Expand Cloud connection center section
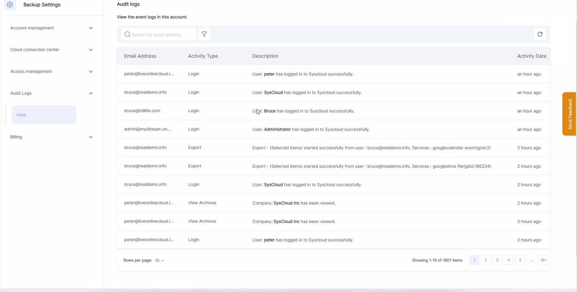 point(91,50)
